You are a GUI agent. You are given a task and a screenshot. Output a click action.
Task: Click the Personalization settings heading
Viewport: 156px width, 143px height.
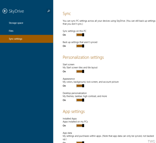click(83, 58)
